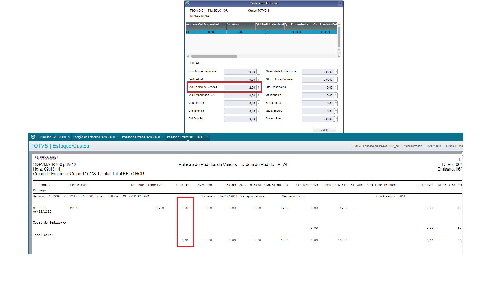Click the CLIENTE PADRAO name in report
The image size is (503, 283).
click(136, 196)
